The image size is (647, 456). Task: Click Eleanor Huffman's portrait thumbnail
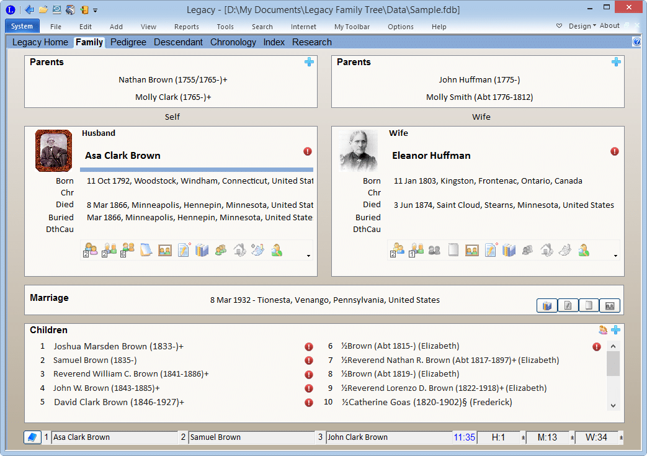358,151
